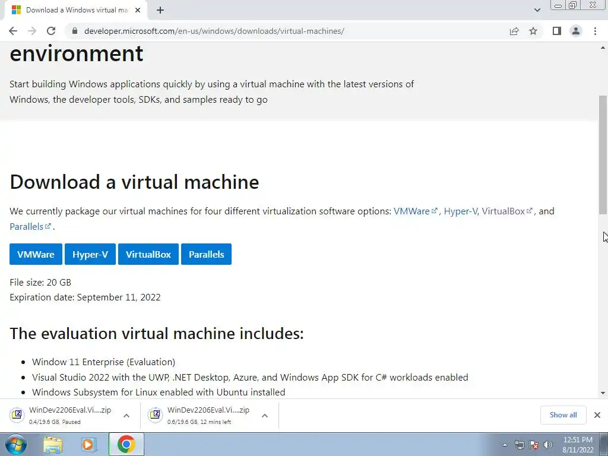
Task: Click the volume speaker tray icon
Action: [x=548, y=445]
